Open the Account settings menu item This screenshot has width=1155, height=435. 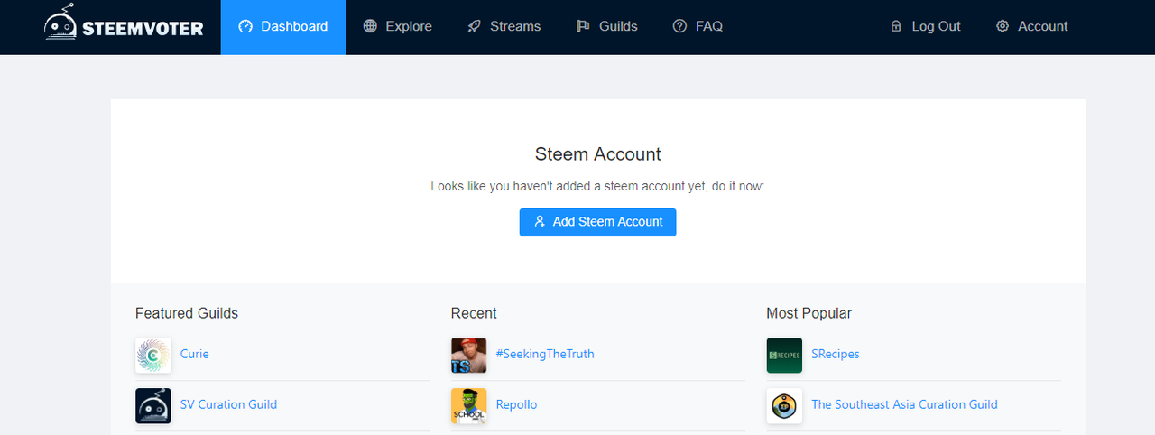coord(1031,27)
